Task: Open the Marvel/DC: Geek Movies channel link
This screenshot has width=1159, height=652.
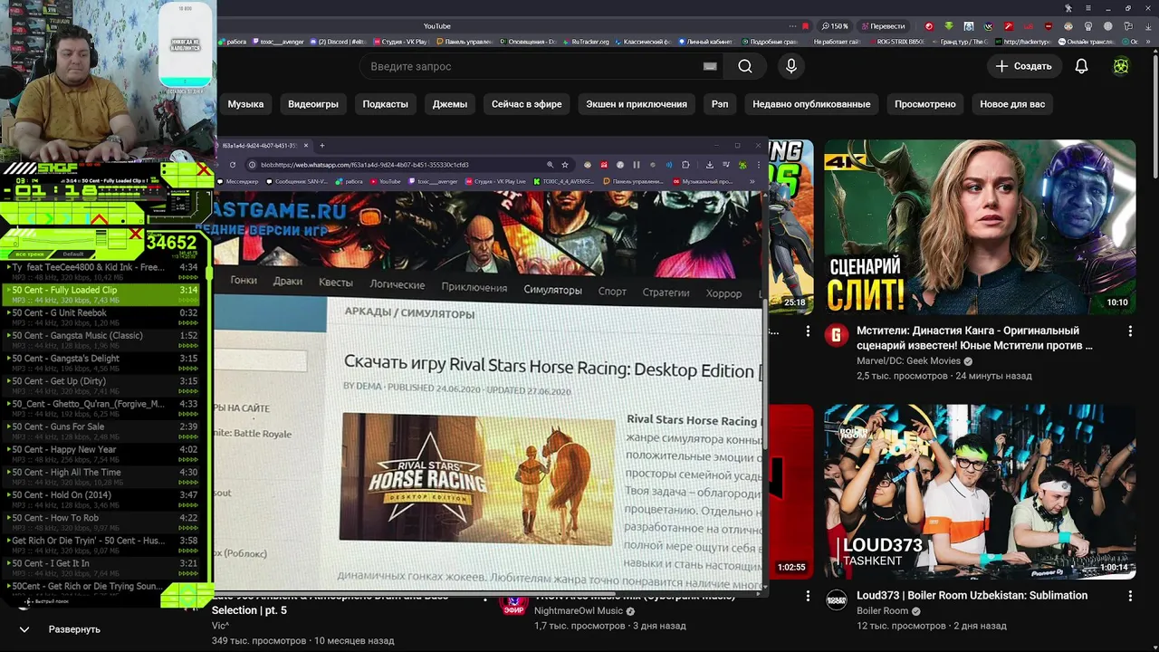Action: pyautogui.click(x=908, y=360)
